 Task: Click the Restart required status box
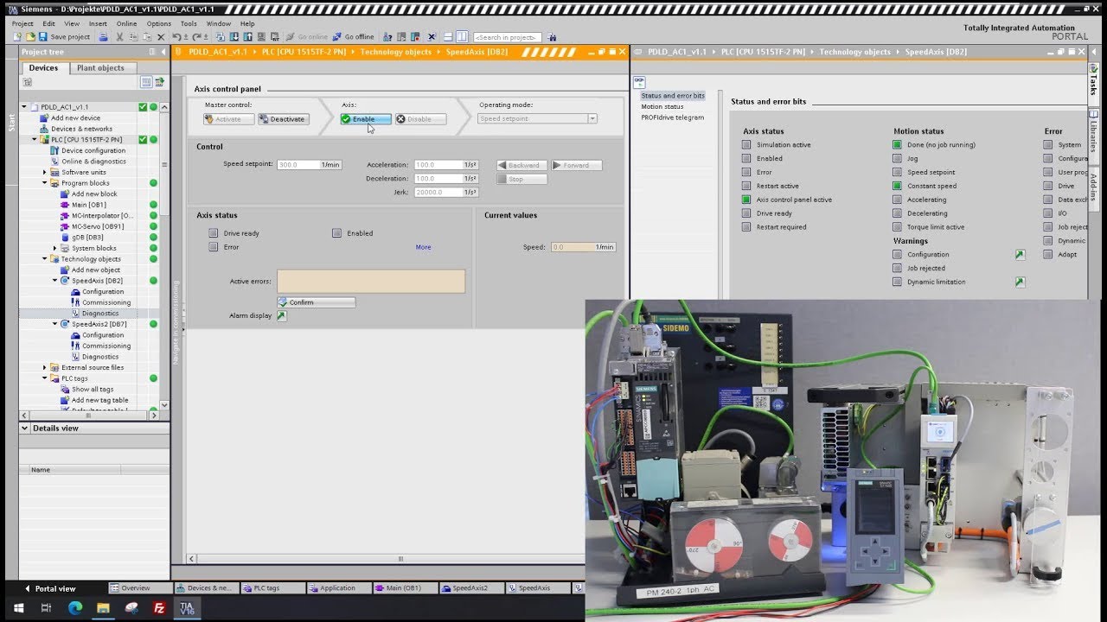click(746, 227)
